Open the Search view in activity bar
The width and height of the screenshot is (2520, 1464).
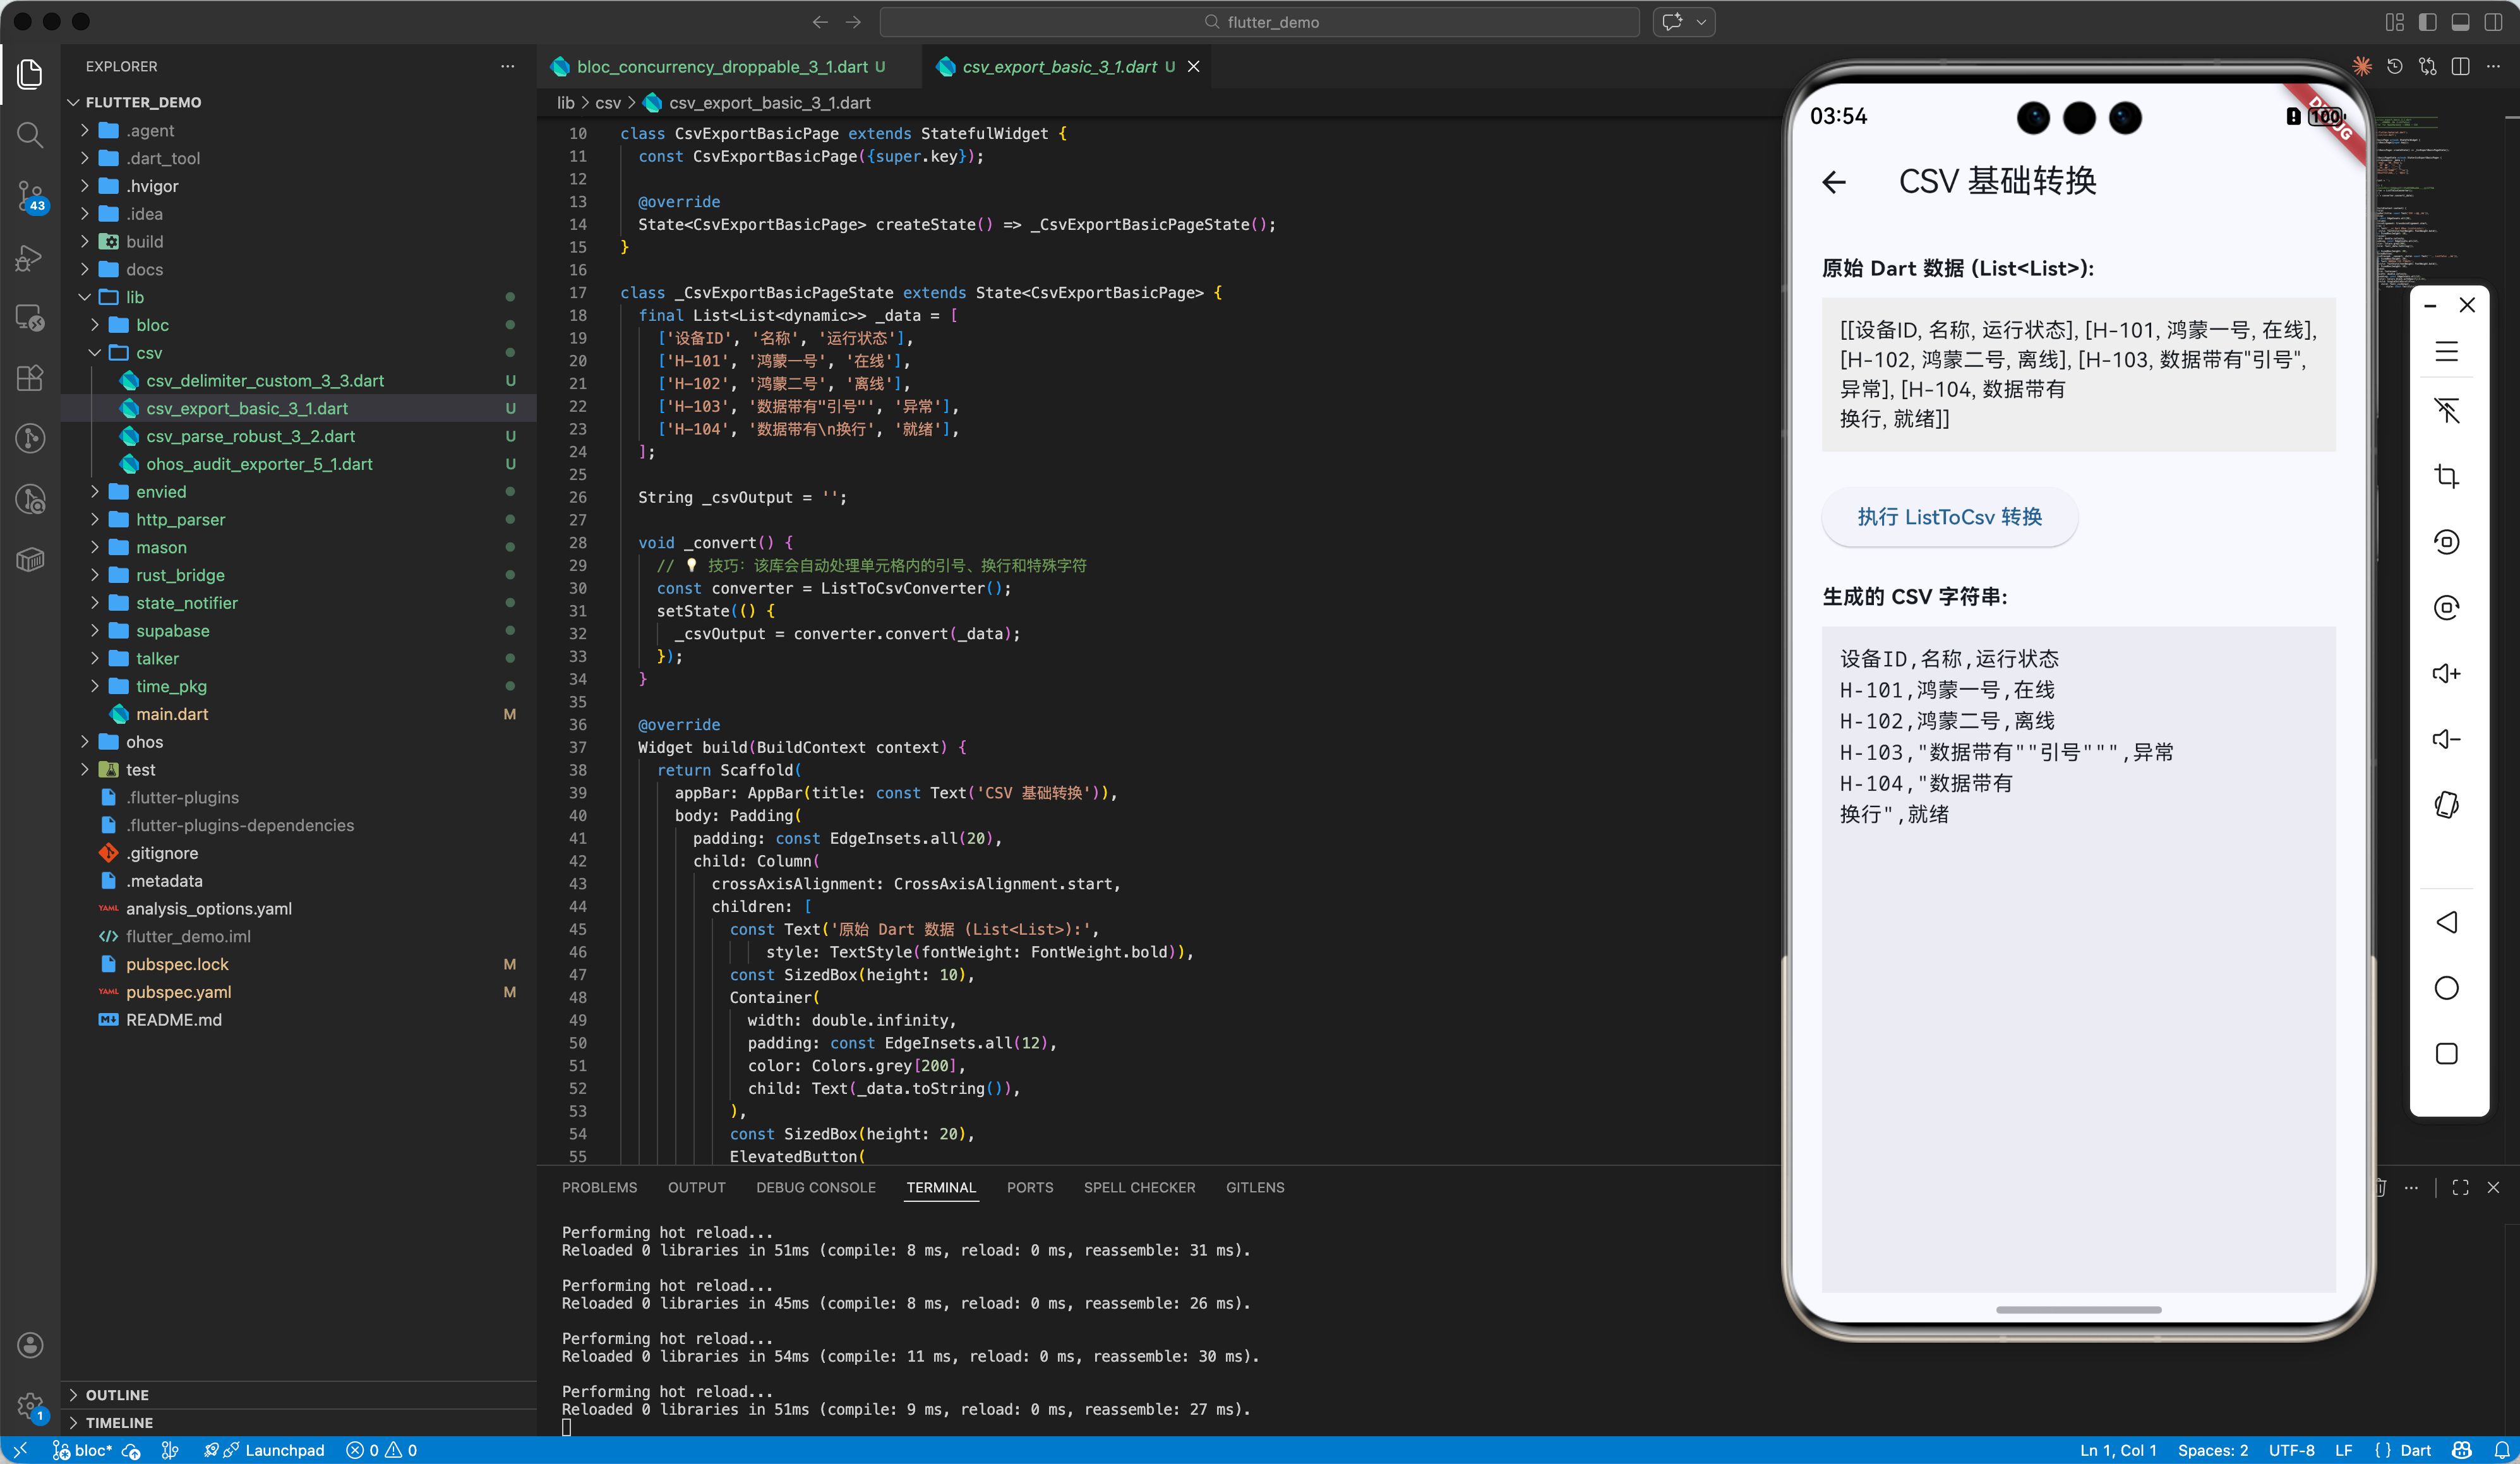coord(30,135)
